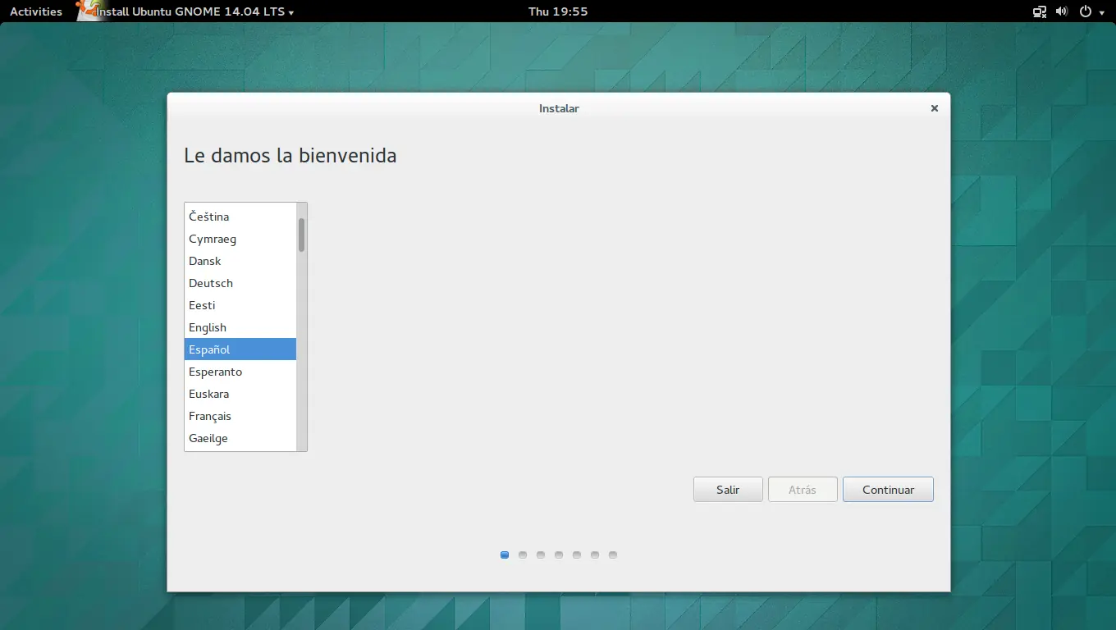Select Čeština in the language list
Viewport: 1116px width, 630px height.
240,217
